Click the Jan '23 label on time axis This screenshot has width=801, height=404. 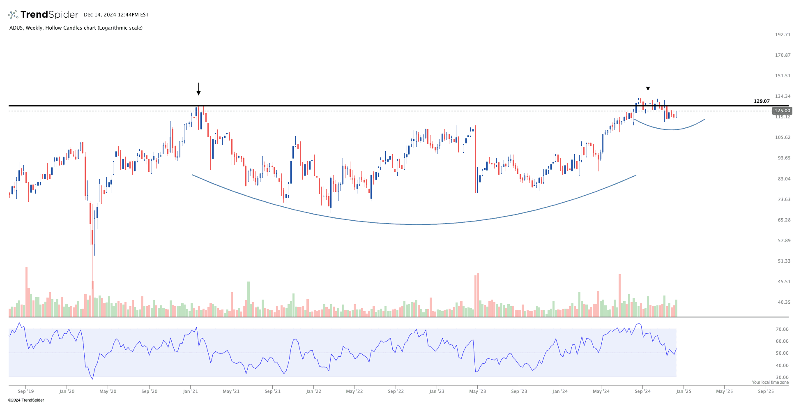(x=437, y=391)
